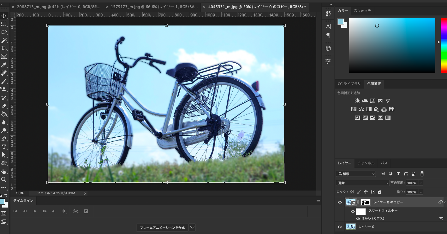This screenshot has width=447, height=234.
Task: Select the Type tool
Action: pyautogui.click(x=4, y=147)
